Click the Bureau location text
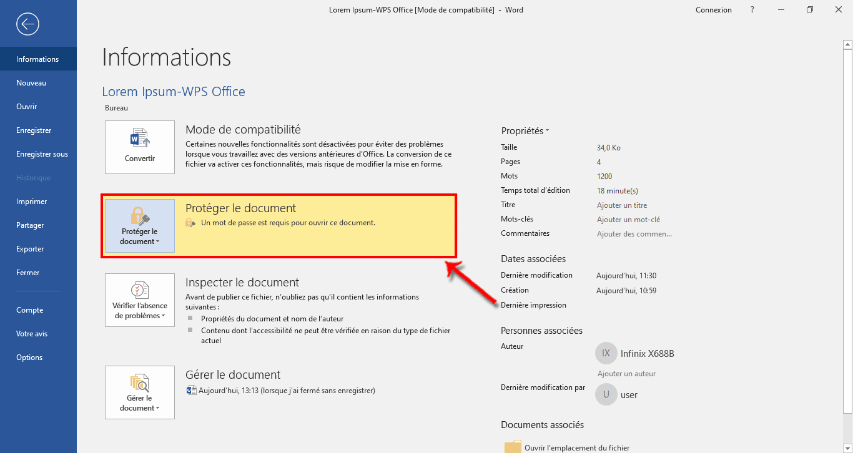This screenshot has width=853, height=453. [116, 108]
